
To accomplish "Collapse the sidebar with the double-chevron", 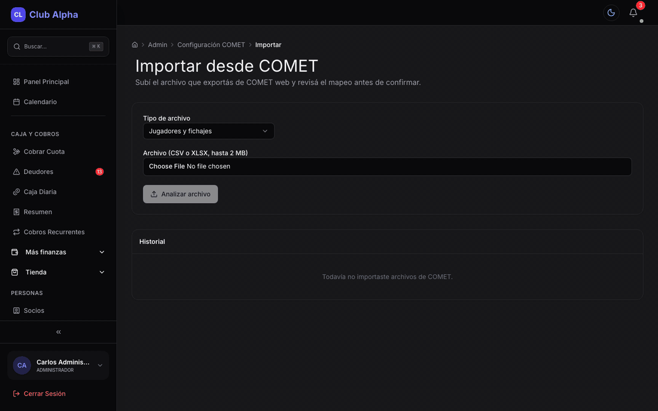I will tap(59, 332).
